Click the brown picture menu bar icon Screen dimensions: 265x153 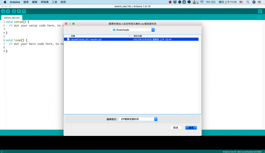pyautogui.click(x=195, y=2)
